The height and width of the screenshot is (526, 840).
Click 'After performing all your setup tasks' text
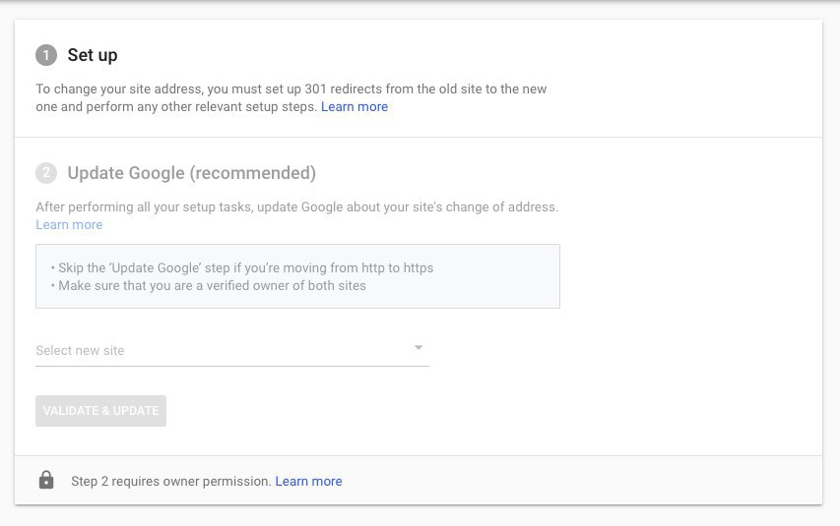(144, 207)
